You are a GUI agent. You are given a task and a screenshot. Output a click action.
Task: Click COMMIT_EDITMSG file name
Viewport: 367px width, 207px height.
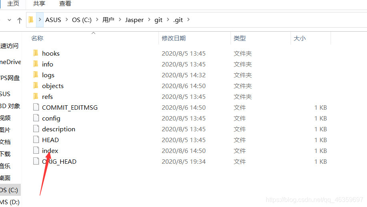[x=70, y=108]
